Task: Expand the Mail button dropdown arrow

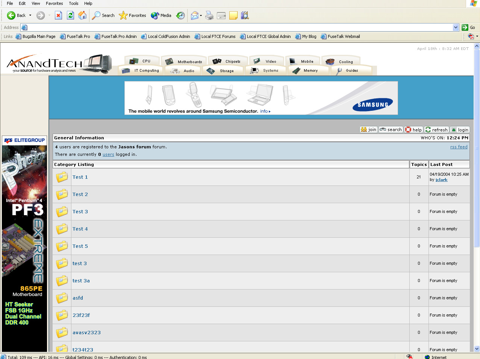Action: 201,15
